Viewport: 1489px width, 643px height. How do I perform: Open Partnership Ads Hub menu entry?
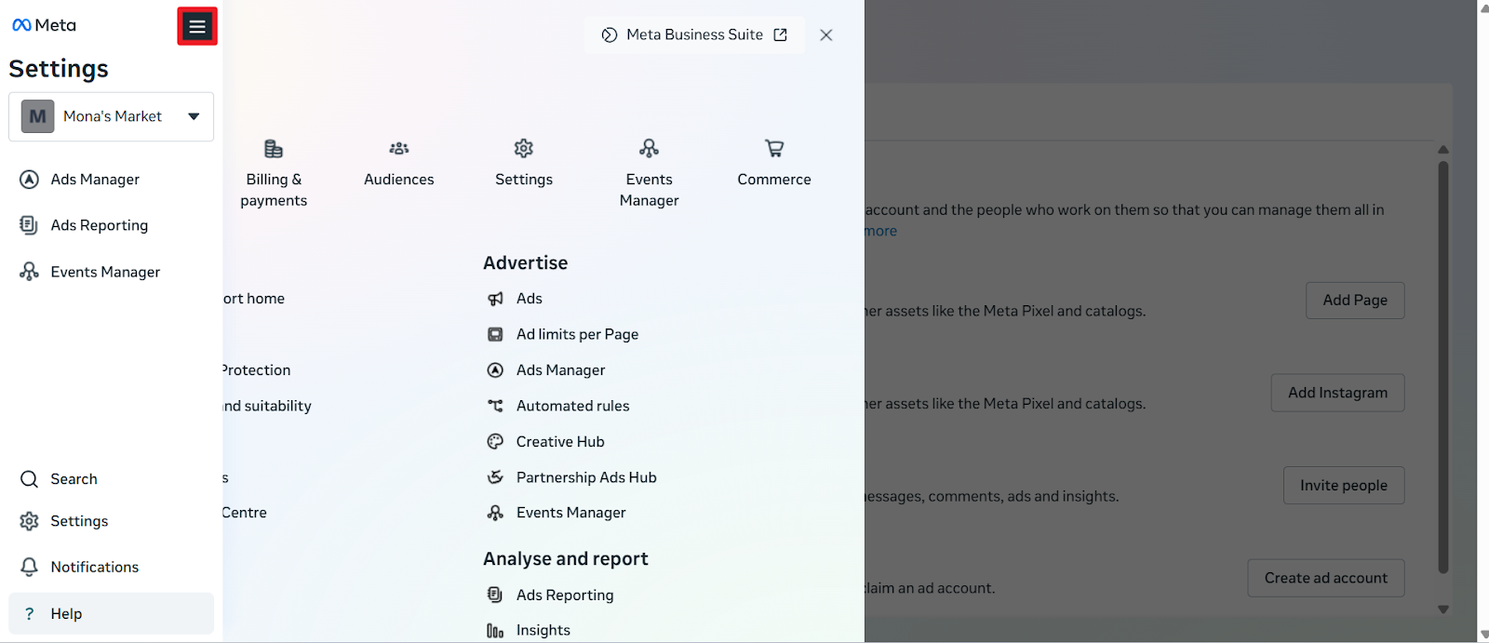click(586, 477)
